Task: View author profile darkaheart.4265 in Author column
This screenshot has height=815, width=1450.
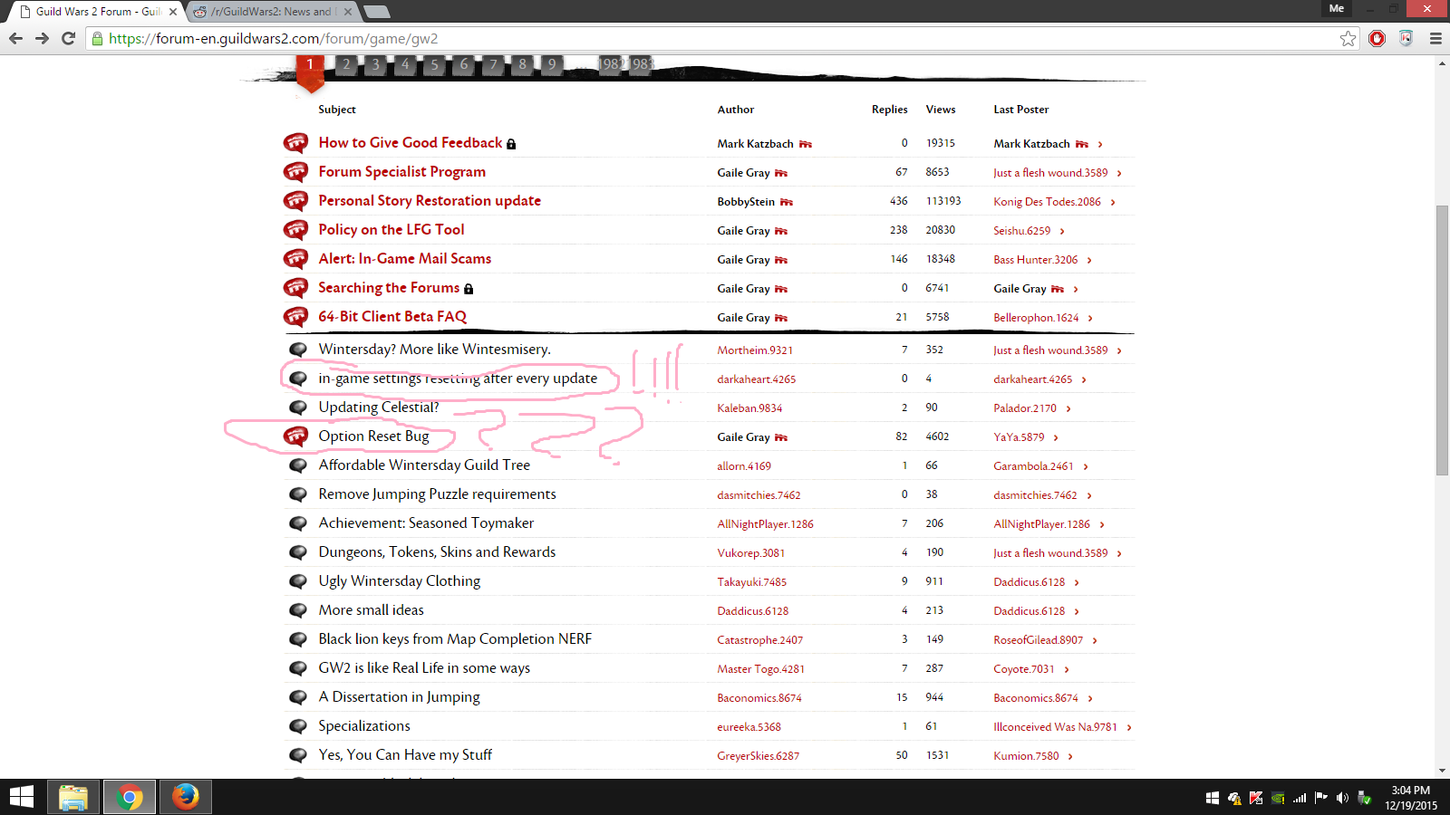Action: click(756, 379)
